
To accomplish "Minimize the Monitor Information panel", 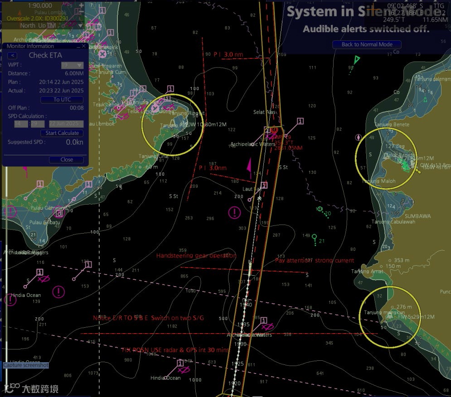I will 78,46.
